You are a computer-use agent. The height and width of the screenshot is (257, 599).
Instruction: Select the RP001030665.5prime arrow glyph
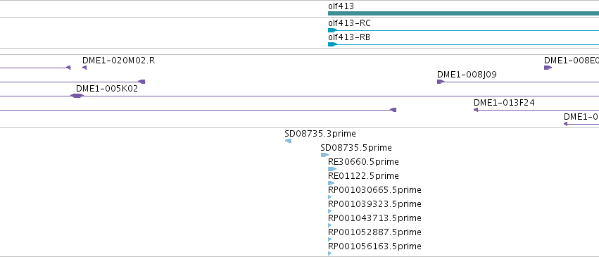click(329, 197)
